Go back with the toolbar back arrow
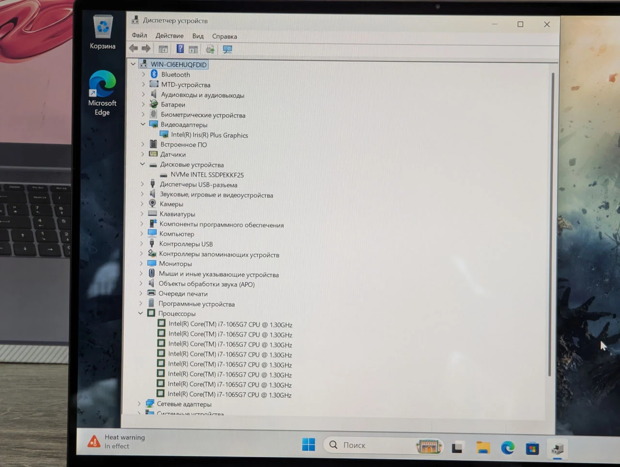 [134, 48]
